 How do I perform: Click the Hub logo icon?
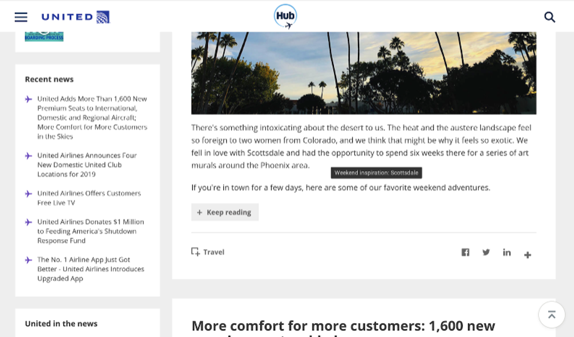285,16
